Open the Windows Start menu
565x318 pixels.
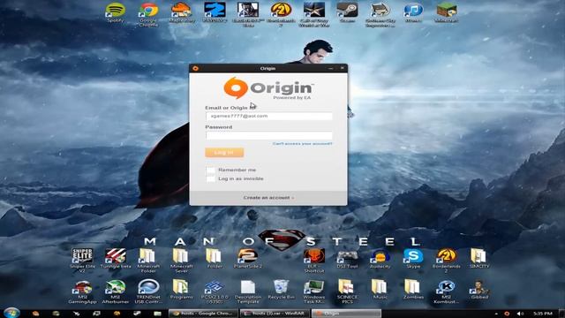click(11, 313)
